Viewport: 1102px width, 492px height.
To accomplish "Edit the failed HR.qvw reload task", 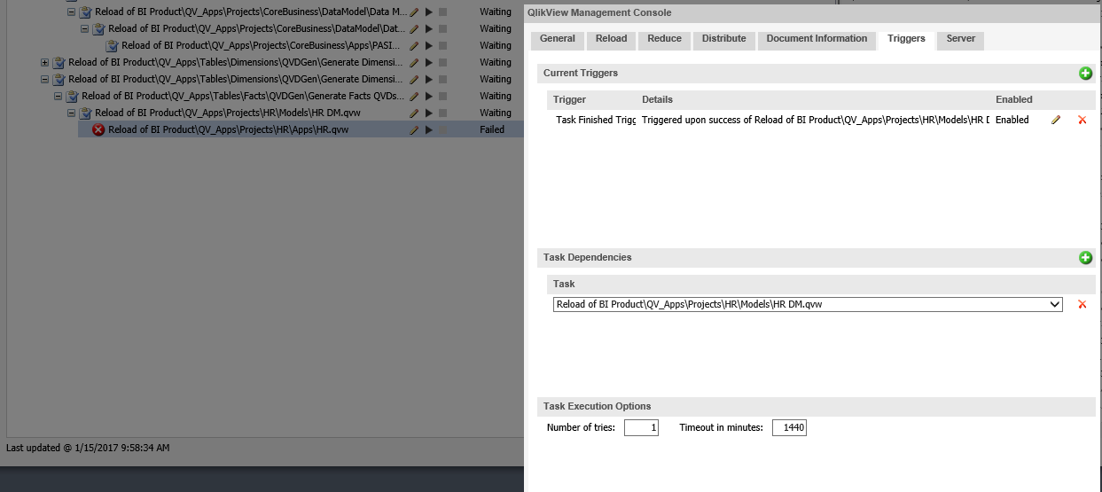I will 414,129.
